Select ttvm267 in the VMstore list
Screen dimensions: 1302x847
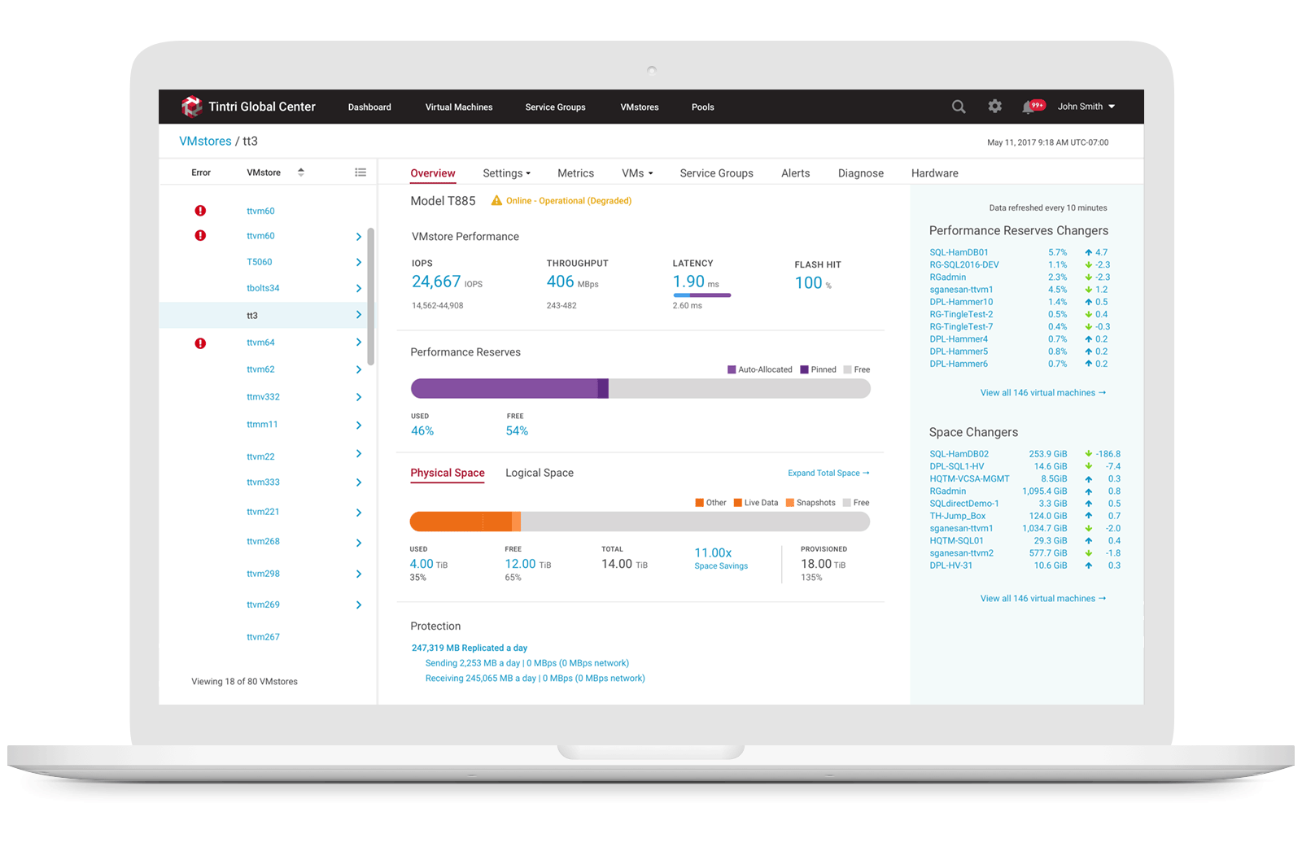click(263, 637)
